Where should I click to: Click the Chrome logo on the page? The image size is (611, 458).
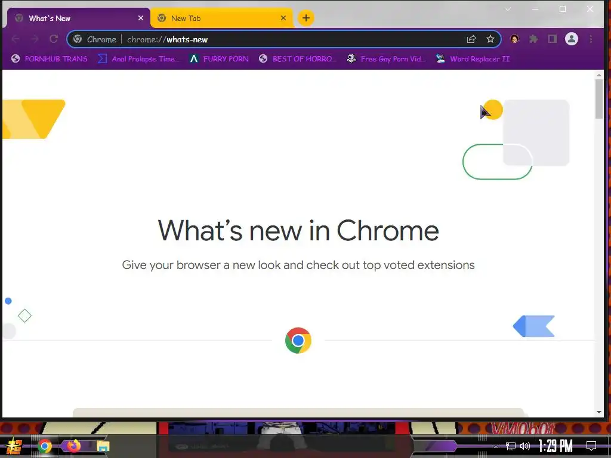[x=298, y=341]
